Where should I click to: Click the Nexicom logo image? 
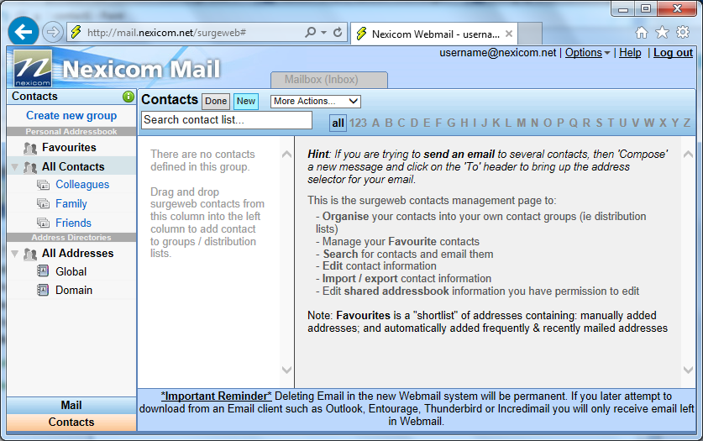point(32,68)
